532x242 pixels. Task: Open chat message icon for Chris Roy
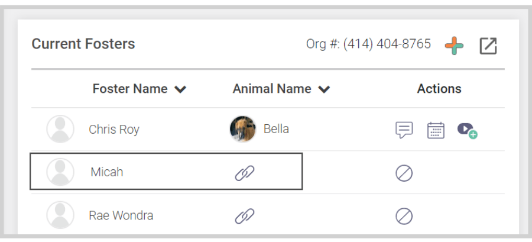point(404,130)
